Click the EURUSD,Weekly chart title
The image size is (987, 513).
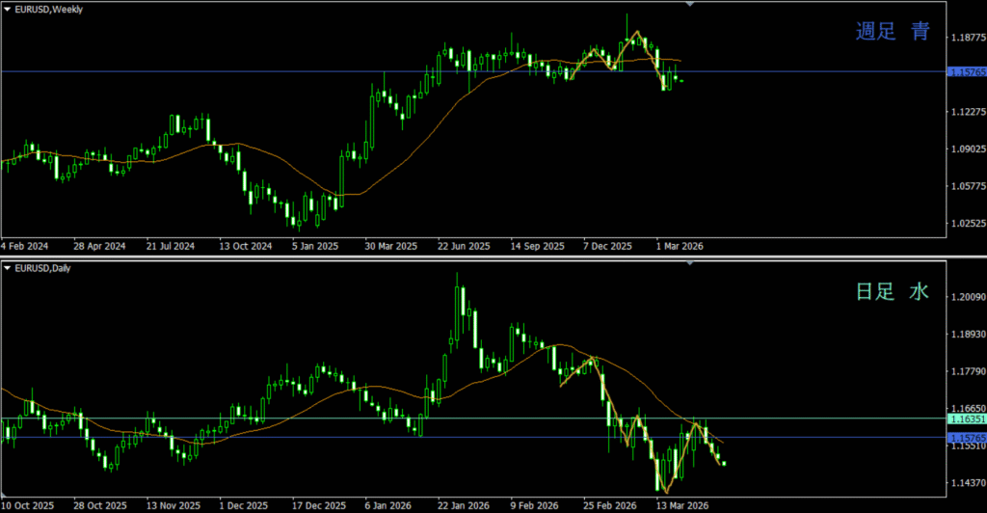pyautogui.click(x=49, y=9)
